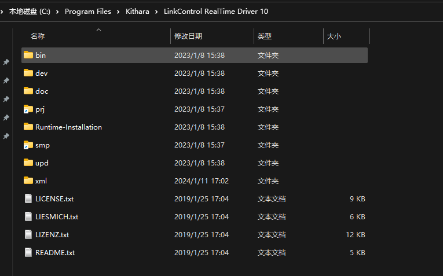Select the xml folder icon

click(x=28, y=181)
